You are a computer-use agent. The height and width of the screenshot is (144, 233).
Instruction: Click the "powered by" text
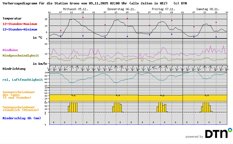point(194,137)
